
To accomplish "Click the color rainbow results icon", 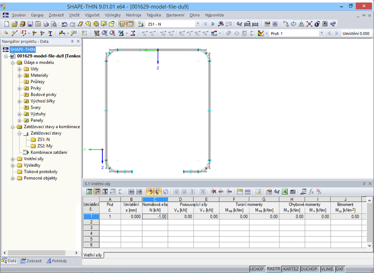I will [261, 33].
